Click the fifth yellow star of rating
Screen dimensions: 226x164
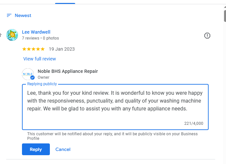[x=42, y=49]
